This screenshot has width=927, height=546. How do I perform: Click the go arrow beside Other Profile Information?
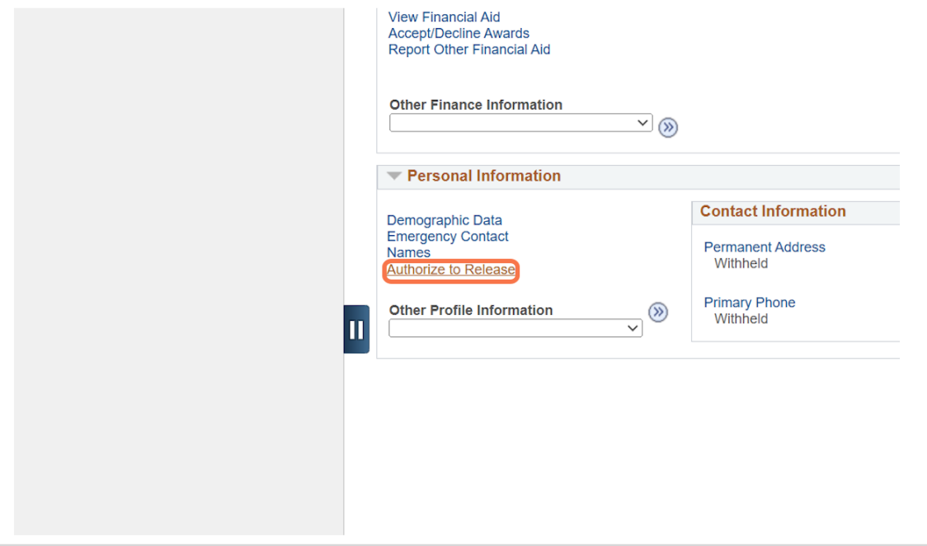[x=658, y=312]
